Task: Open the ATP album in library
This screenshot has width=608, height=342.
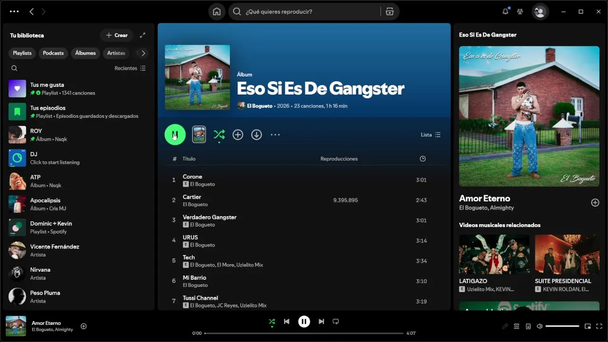Action: (79, 181)
